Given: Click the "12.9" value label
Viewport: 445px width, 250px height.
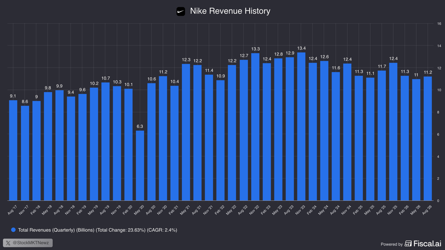Looking at the screenshot, I should 290,53.
